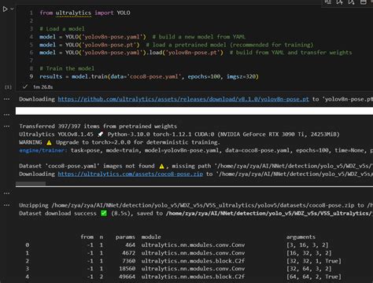Click the green checkmark execution status
Viewport: 373px width, 283px height.
(25, 86)
